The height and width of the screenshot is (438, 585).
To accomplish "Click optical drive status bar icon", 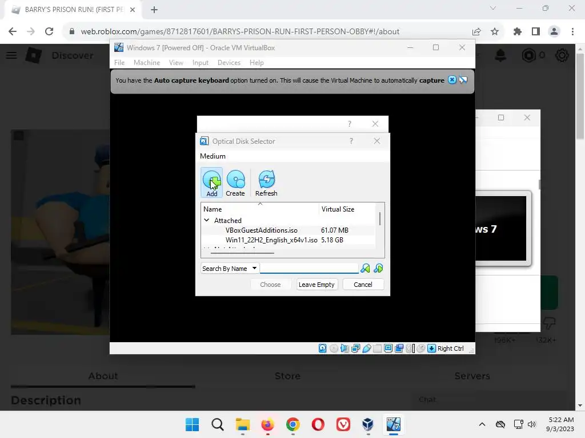I will tap(334, 348).
